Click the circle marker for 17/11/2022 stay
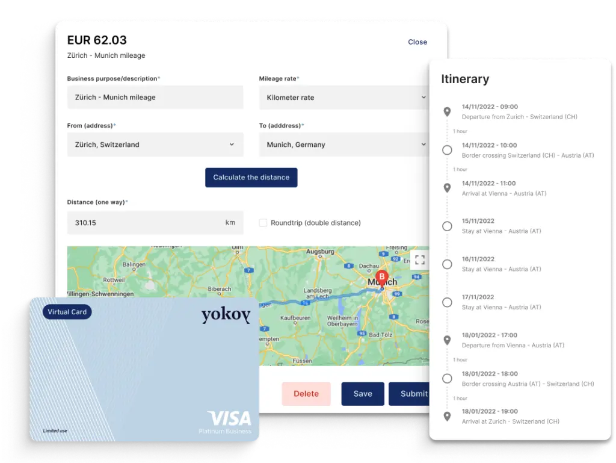This screenshot has height=463, width=616. coord(447,303)
